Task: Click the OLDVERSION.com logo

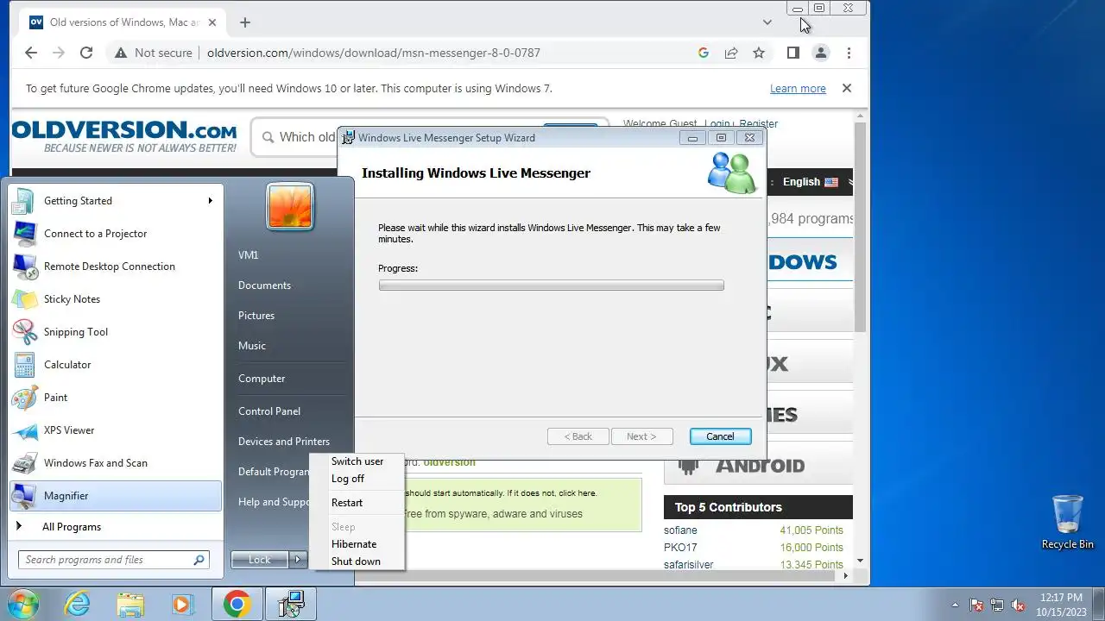Action: coord(123,136)
